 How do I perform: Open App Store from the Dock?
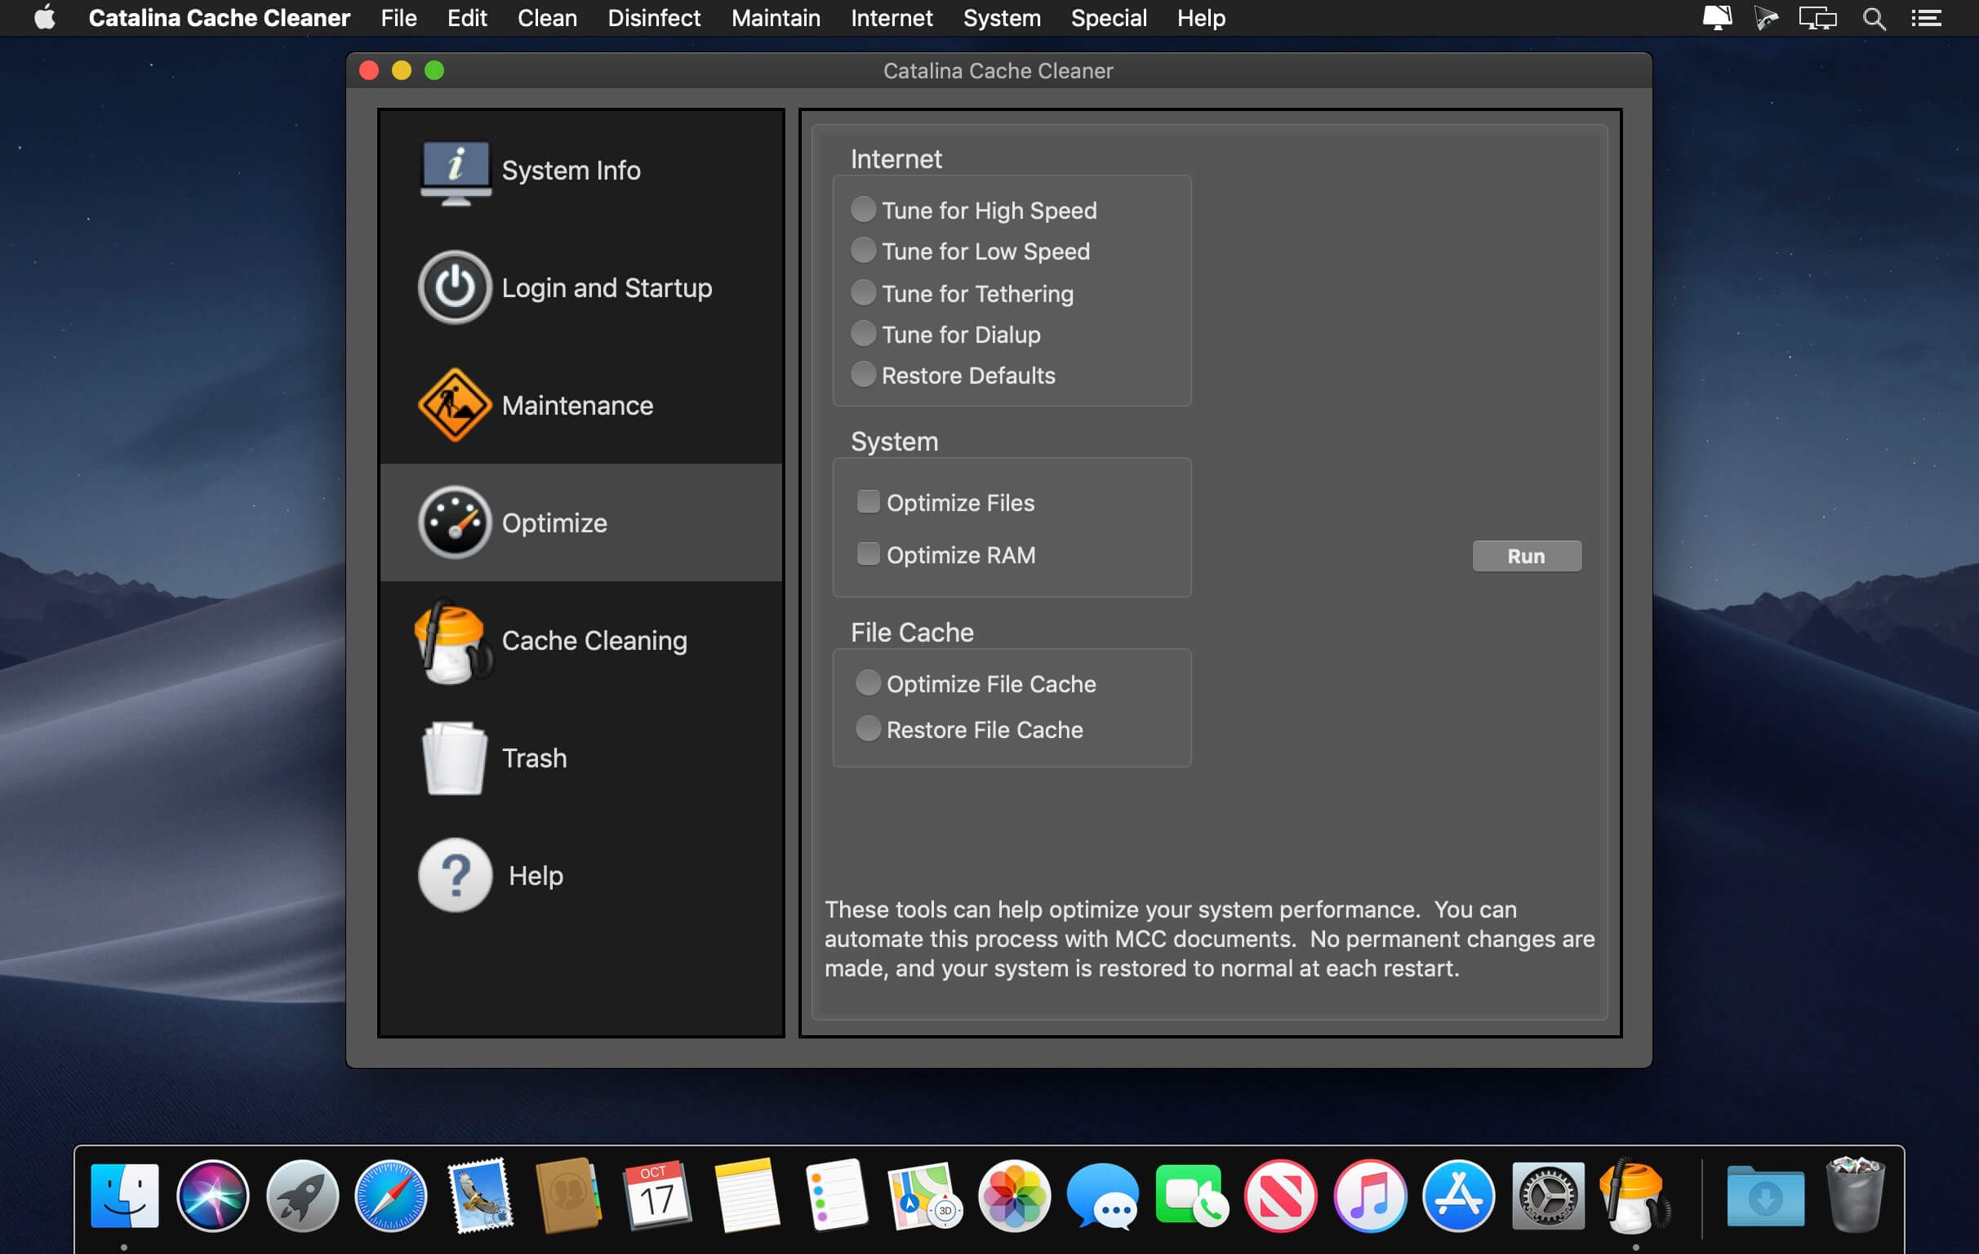(x=1459, y=1196)
